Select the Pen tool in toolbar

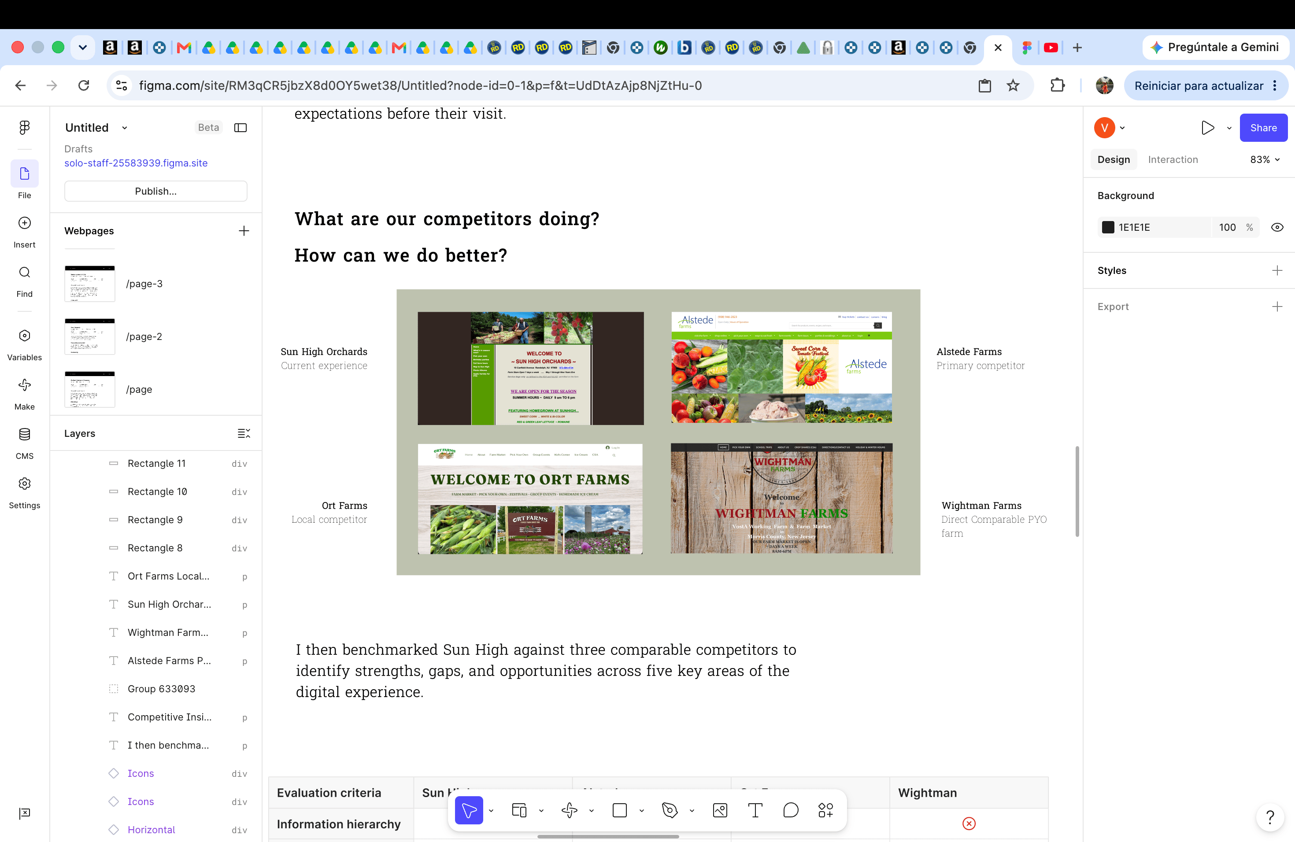[x=670, y=810]
